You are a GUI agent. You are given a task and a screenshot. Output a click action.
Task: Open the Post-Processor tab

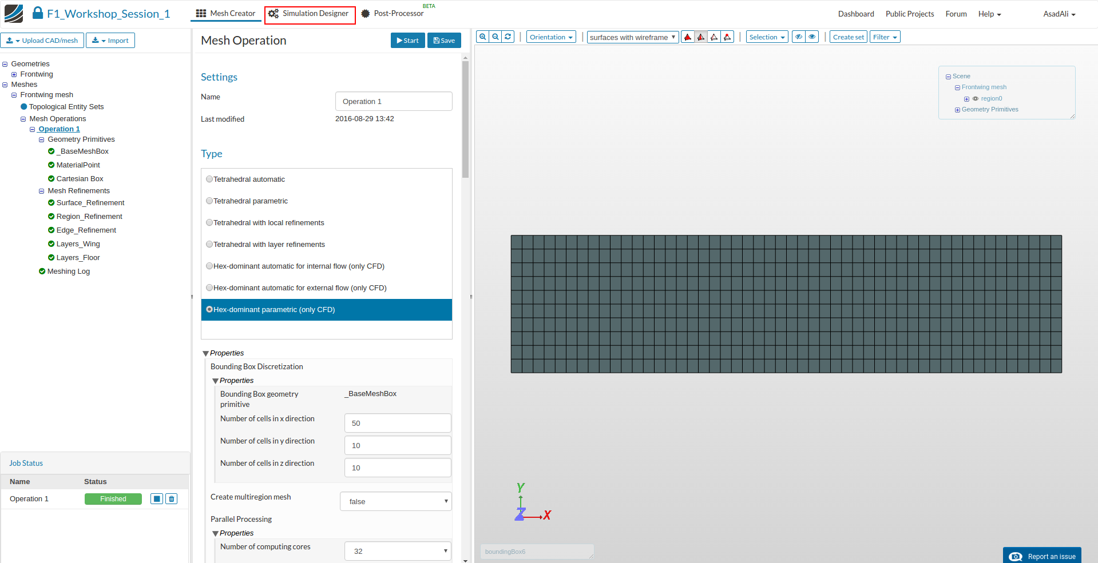coord(393,14)
